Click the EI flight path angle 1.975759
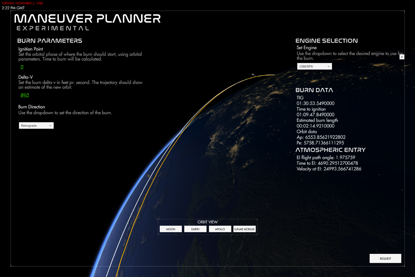 326,157
